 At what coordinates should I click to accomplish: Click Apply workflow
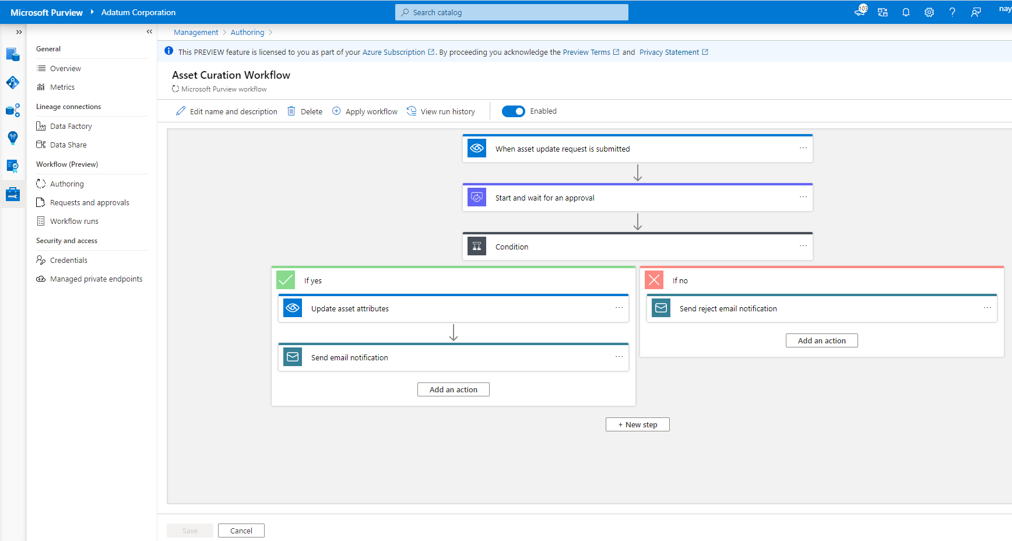pos(365,111)
